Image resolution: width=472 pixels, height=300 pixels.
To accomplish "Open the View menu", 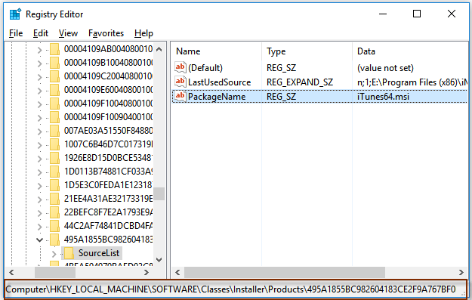I will [x=68, y=33].
